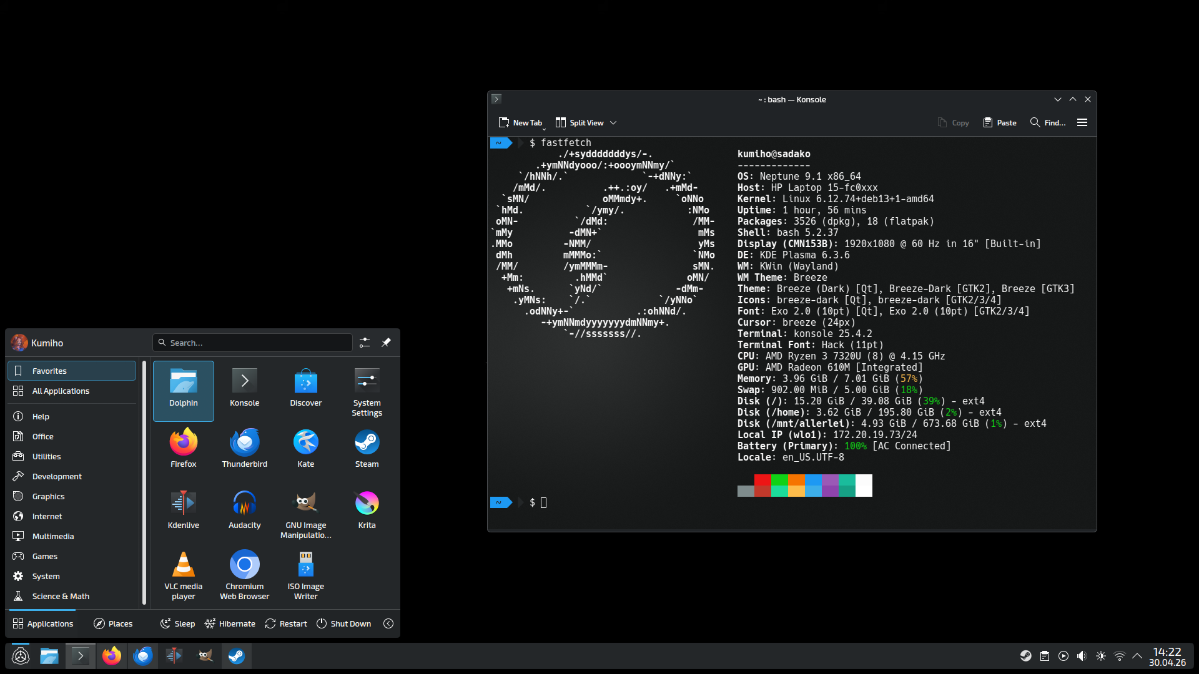Screen dimensions: 1199x674
Task: Open the Science & Math category
Action: coord(72,596)
